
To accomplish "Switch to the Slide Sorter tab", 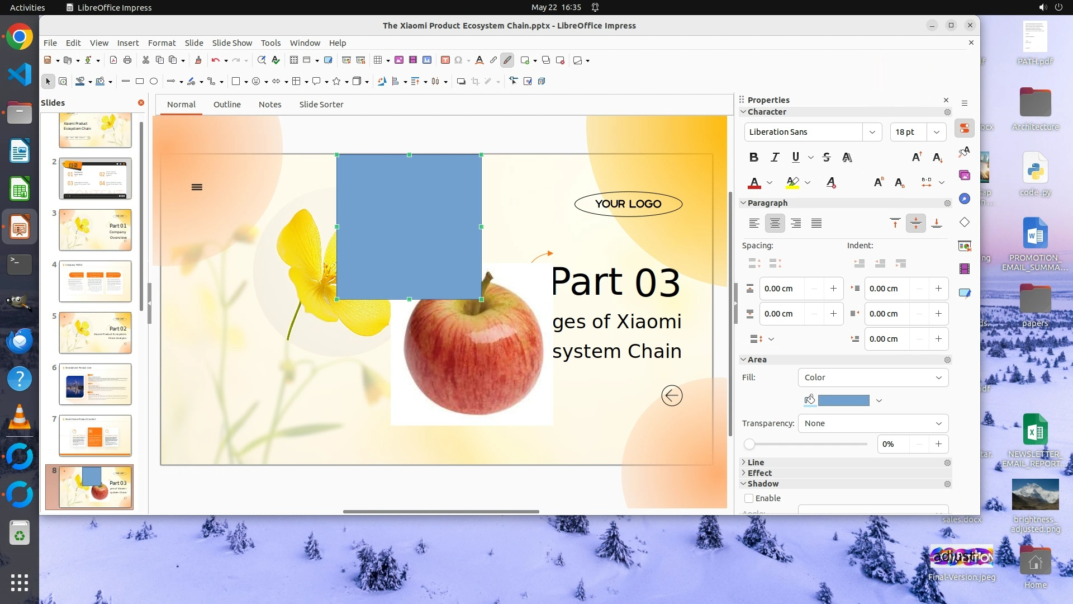I will [321, 105].
